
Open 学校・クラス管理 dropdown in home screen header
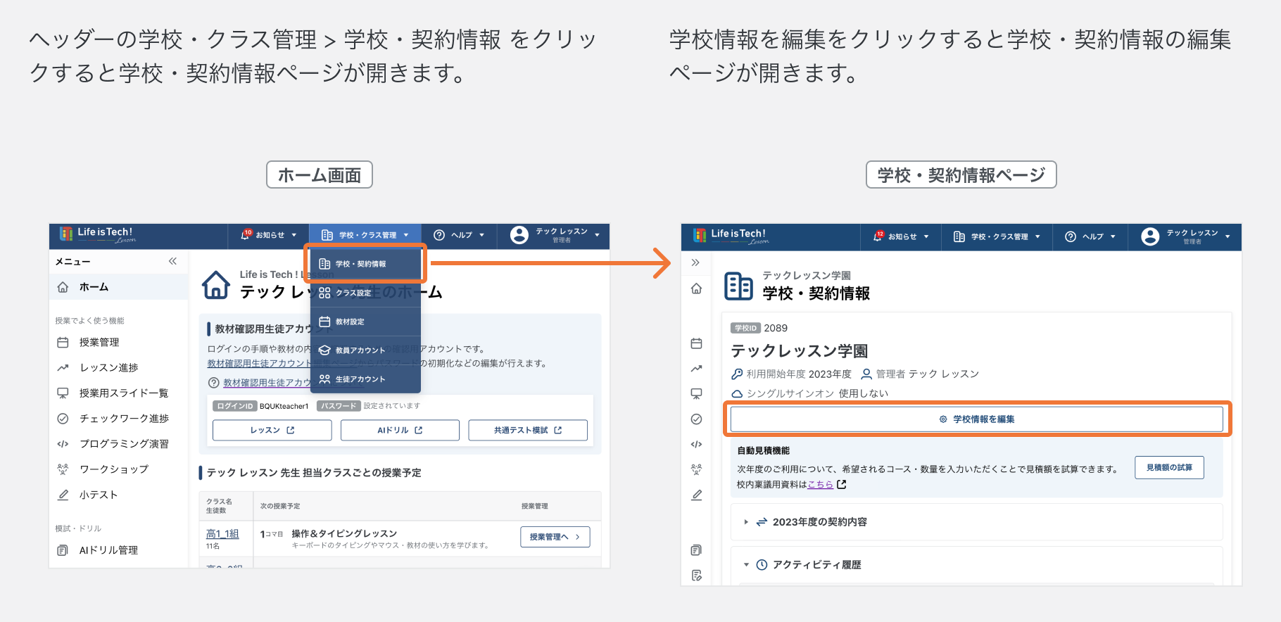tap(365, 235)
